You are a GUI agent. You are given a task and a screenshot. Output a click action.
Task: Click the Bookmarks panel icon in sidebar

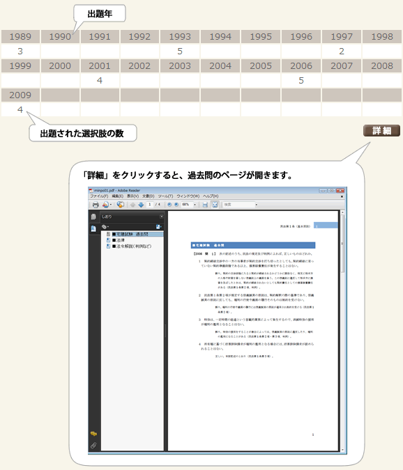point(93,229)
